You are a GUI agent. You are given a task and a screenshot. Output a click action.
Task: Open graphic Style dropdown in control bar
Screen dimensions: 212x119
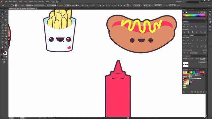[78, 5]
